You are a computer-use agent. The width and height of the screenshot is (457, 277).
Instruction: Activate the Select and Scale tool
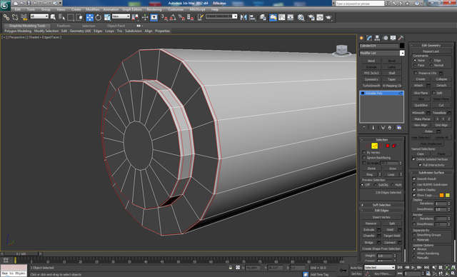pos(107,17)
